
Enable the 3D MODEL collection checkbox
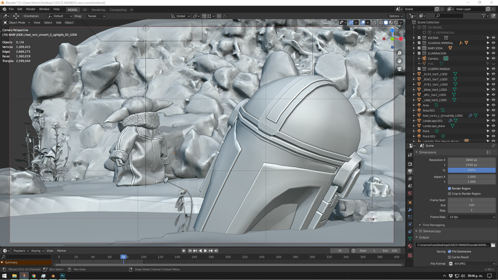(x=419, y=27)
